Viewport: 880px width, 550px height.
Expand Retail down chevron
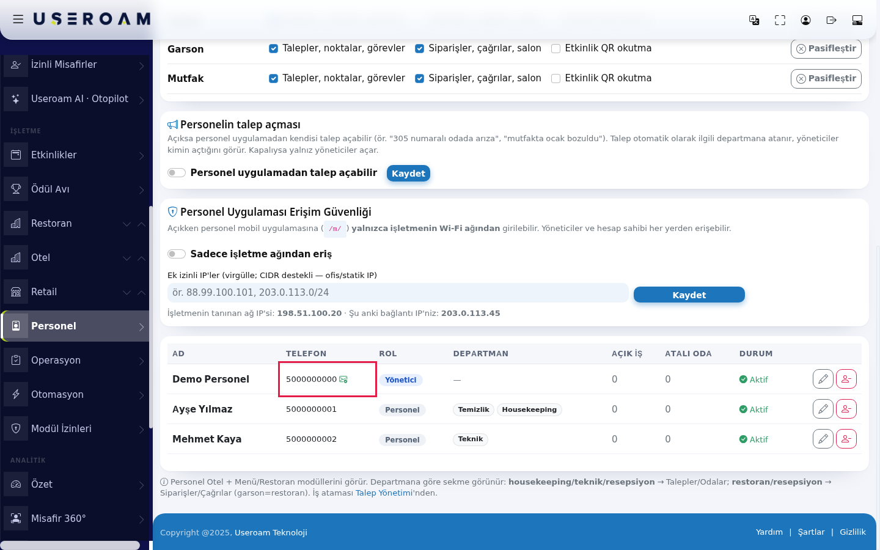[x=127, y=293]
